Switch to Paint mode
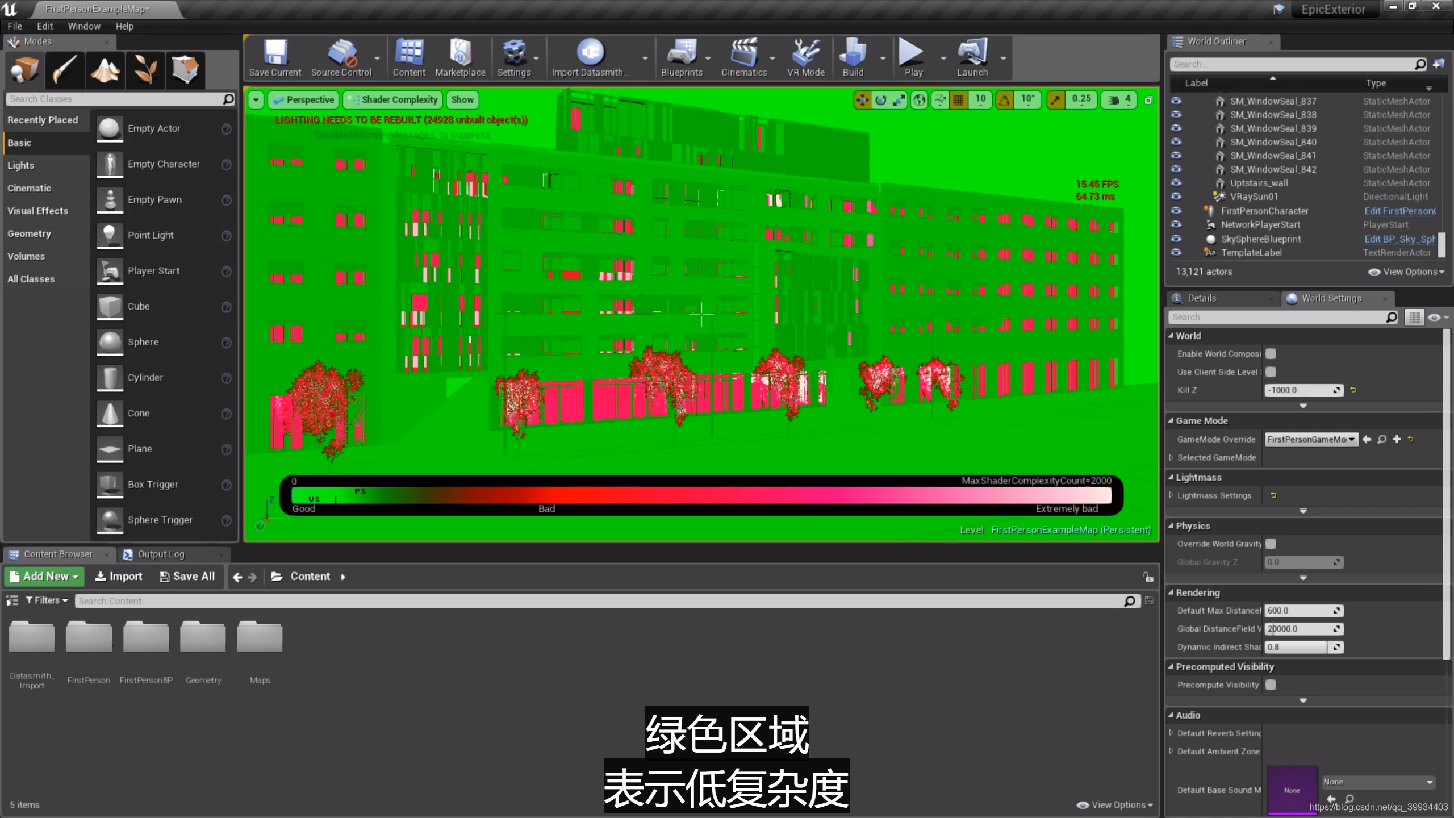1454x818 pixels. (x=64, y=70)
